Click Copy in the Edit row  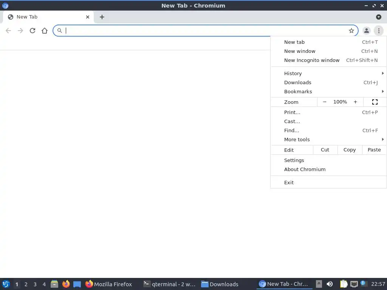pos(350,150)
